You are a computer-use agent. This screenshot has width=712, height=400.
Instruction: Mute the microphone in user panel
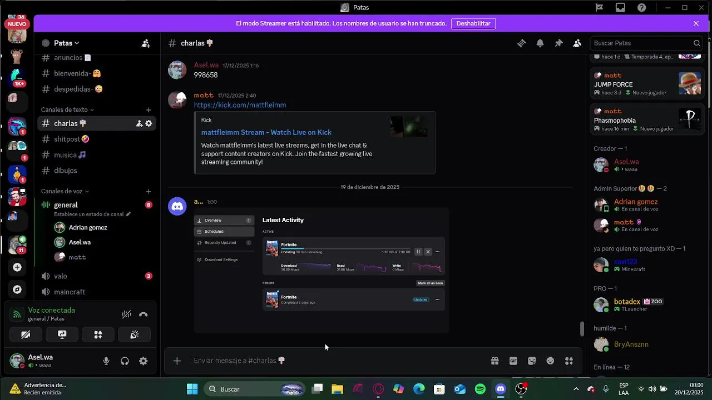pyautogui.click(x=106, y=361)
